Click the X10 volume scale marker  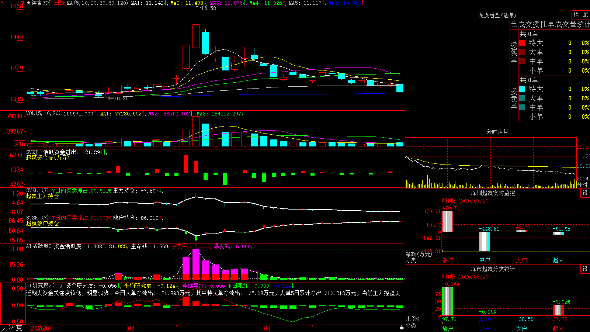coord(20,144)
